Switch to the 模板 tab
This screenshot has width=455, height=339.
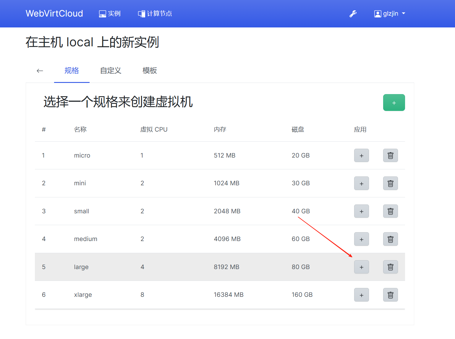point(150,71)
